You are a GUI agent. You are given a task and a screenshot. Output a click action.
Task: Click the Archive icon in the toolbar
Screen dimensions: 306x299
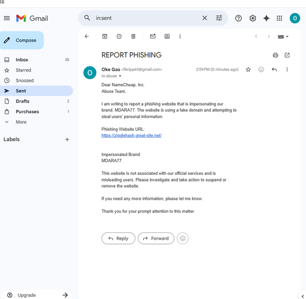[x=105, y=37]
